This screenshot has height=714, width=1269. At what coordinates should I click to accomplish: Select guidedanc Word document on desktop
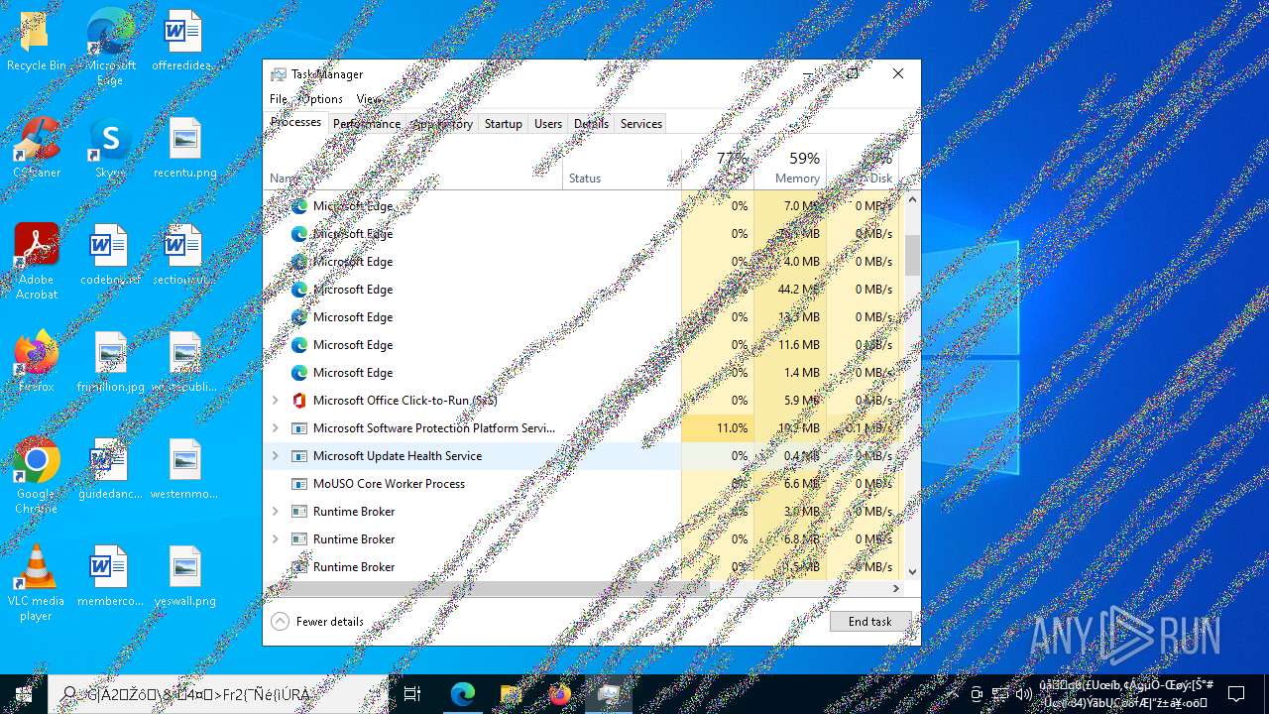[x=110, y=470]
